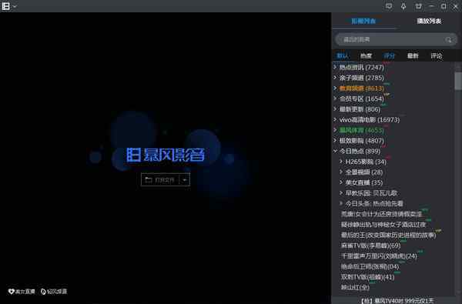Click the folder icon on open file button
The image size is (462, 304).
coord(149,179)
